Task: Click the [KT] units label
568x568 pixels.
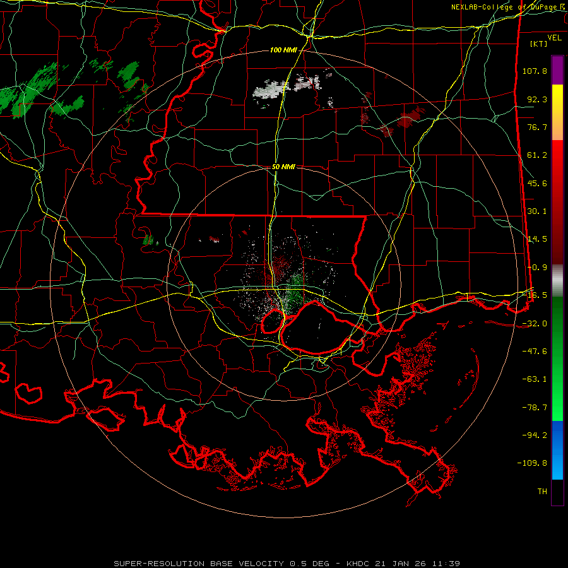Action: pos(538,44)
